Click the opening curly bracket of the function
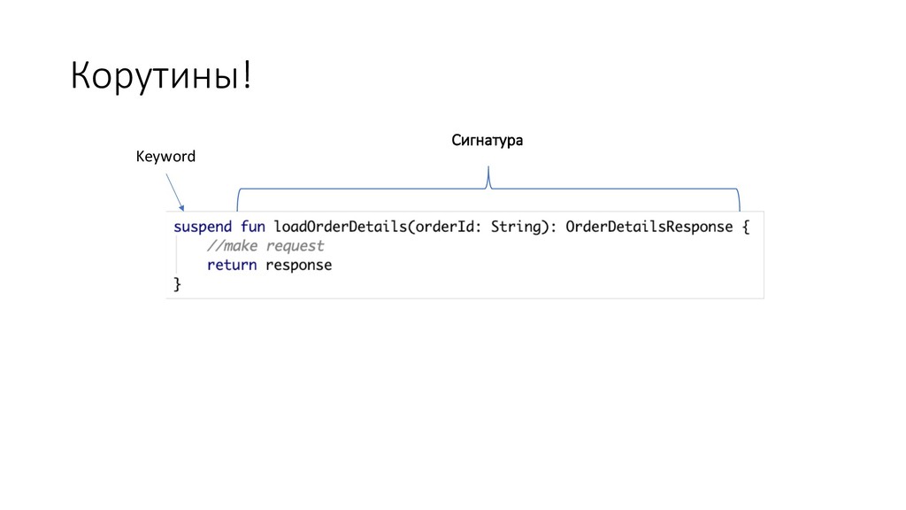The image size is (906, 510). click(x=745, y=227)
